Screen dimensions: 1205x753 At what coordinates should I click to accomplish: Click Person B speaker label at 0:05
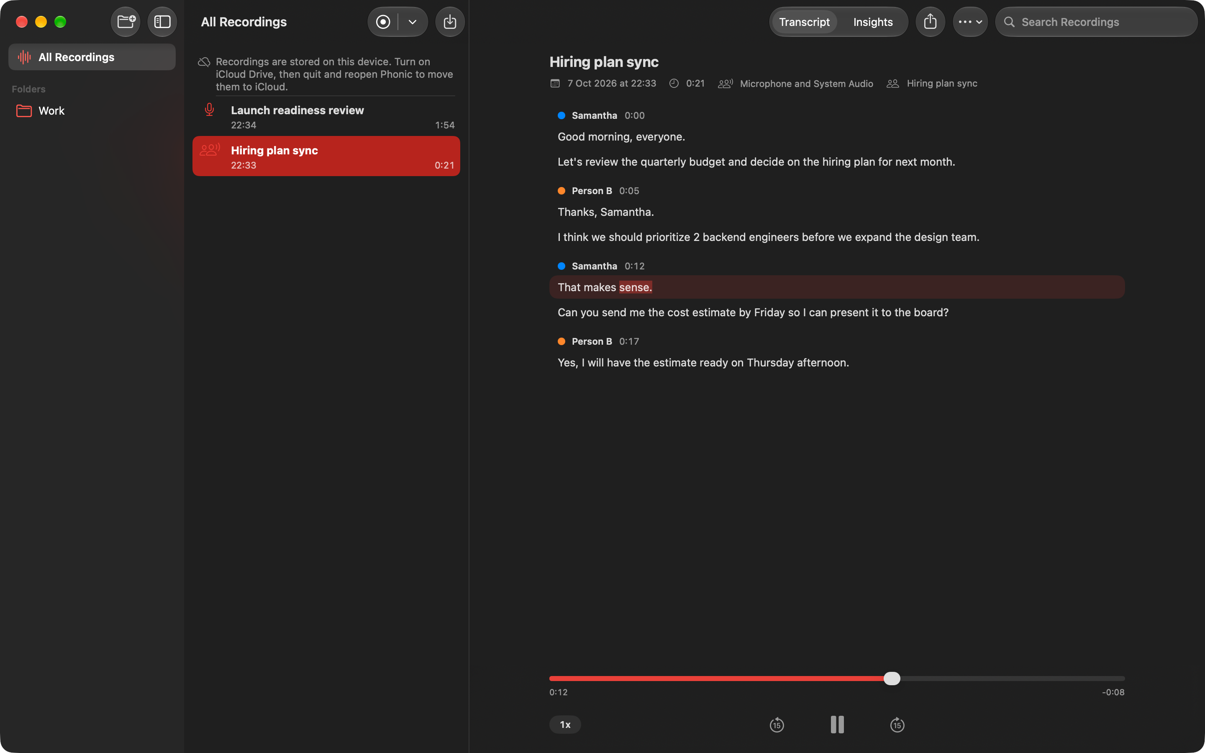[x=592, y=191]
